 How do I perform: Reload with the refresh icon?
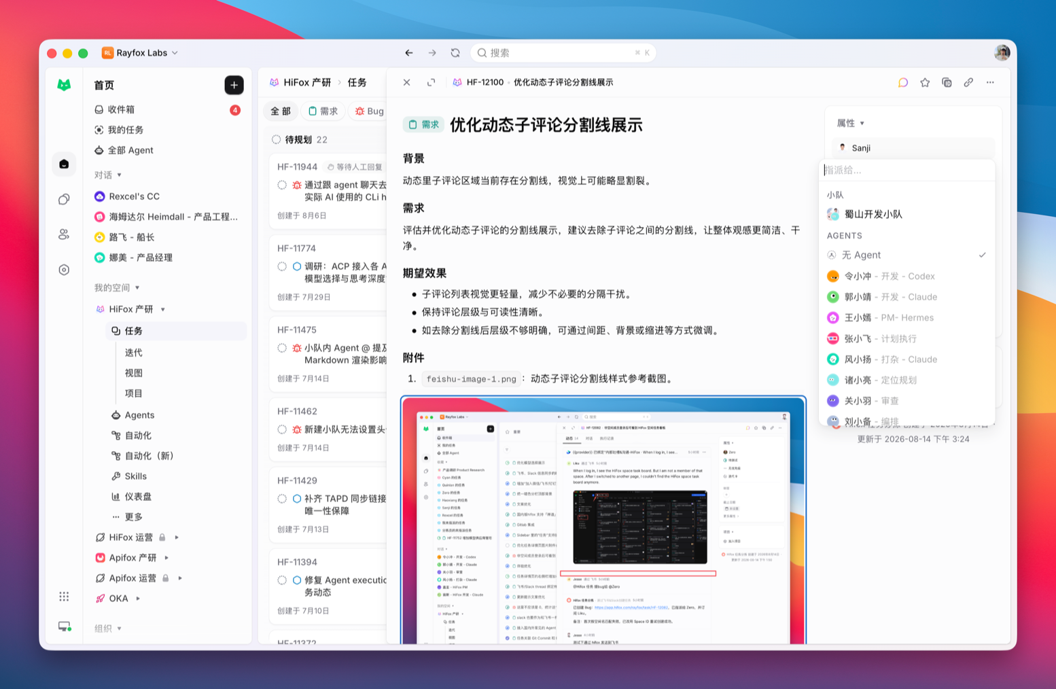pyautogui.click(x=455, y=52)
